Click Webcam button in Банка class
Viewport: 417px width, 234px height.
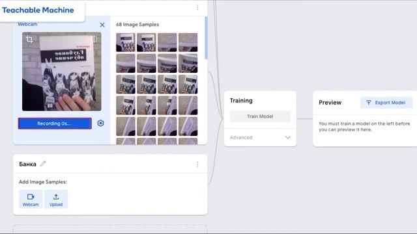[31, 200]
